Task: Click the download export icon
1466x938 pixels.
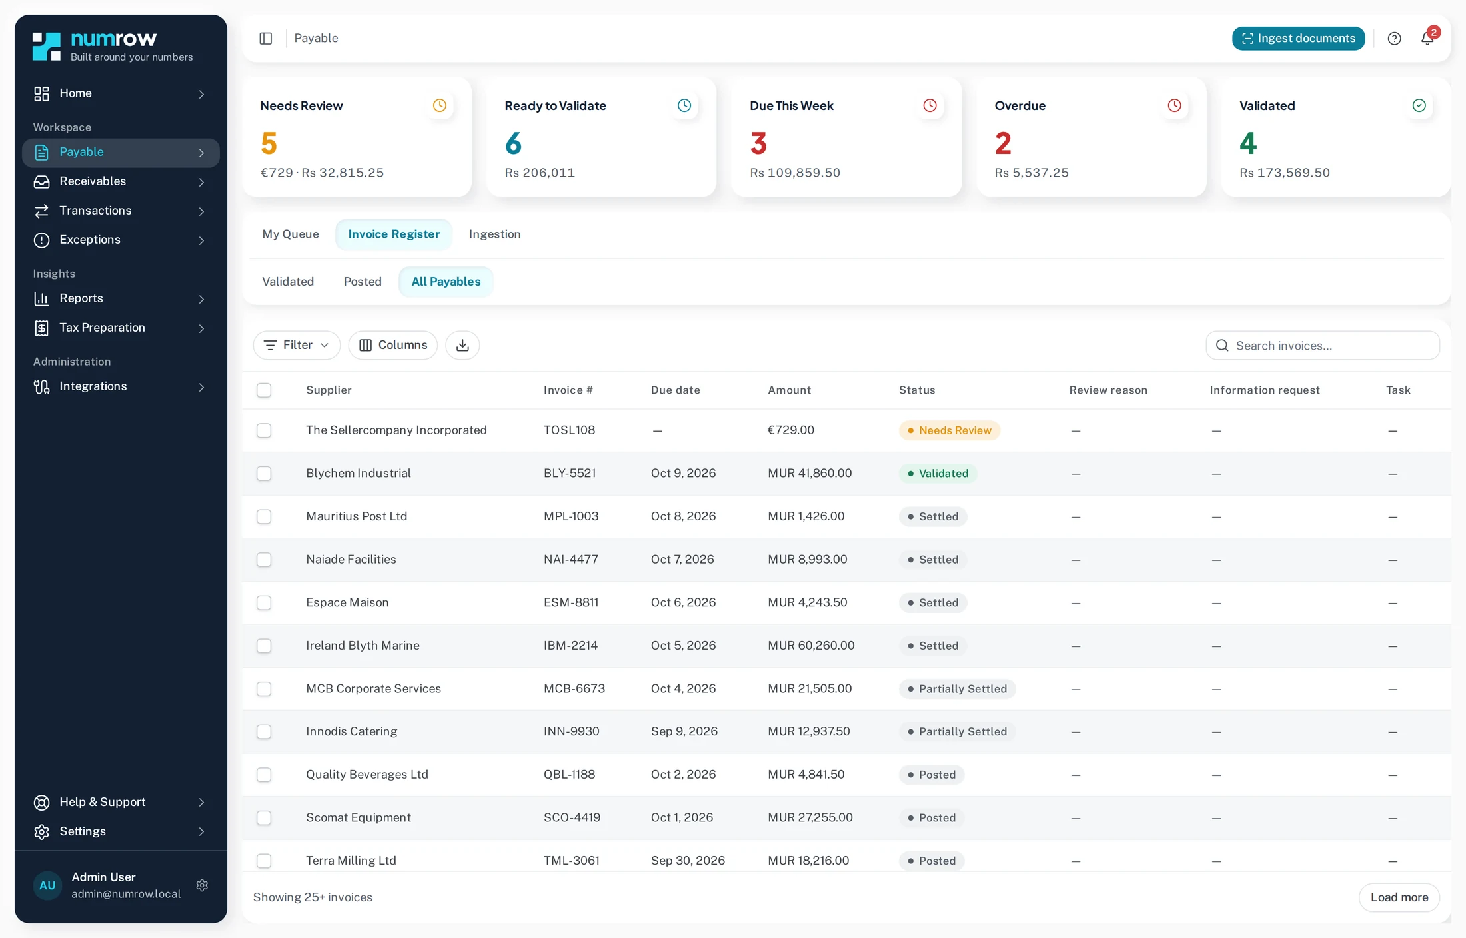Action: 462,345
